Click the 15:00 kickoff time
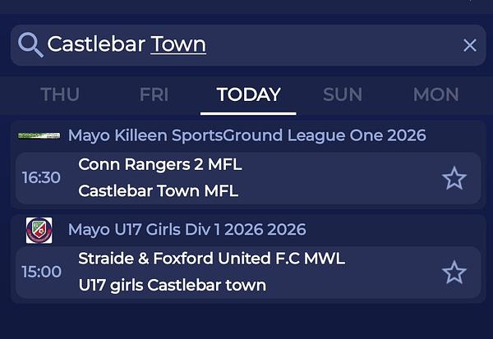 pos(41,273)
